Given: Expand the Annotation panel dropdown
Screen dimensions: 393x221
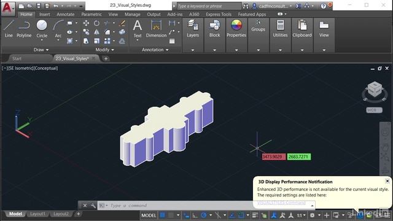Looking at the screenshot, I should point(155,50).
